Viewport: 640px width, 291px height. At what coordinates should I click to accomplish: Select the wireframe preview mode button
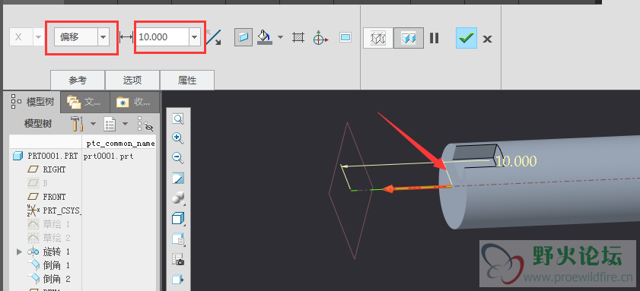[x=378, y=38]
